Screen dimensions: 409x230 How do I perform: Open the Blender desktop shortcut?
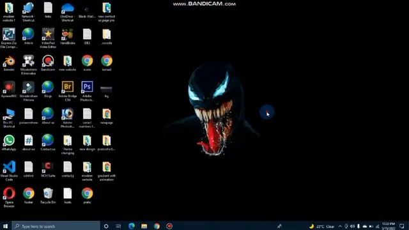click(9, 63)
